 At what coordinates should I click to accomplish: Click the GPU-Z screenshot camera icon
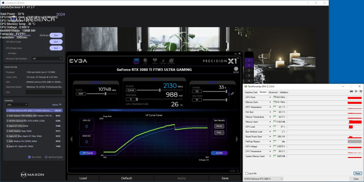coord(351,92)
